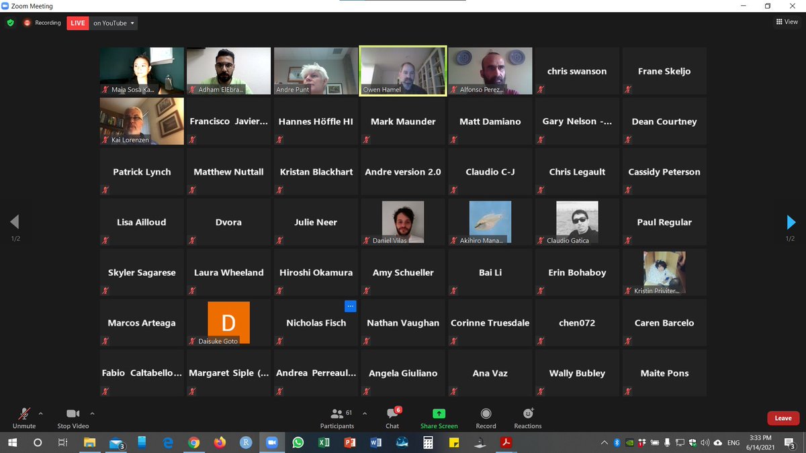Open more options on Nicholas Fisch tile

tap(350, 306)
